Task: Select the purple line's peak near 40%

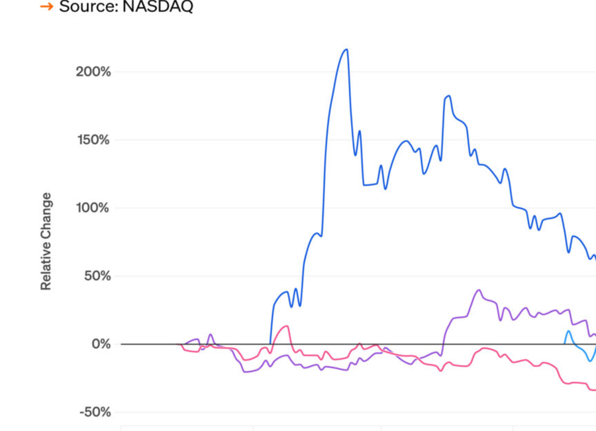Action: pos(479,290)
